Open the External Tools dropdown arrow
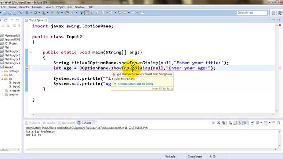 tap(48, 13)
